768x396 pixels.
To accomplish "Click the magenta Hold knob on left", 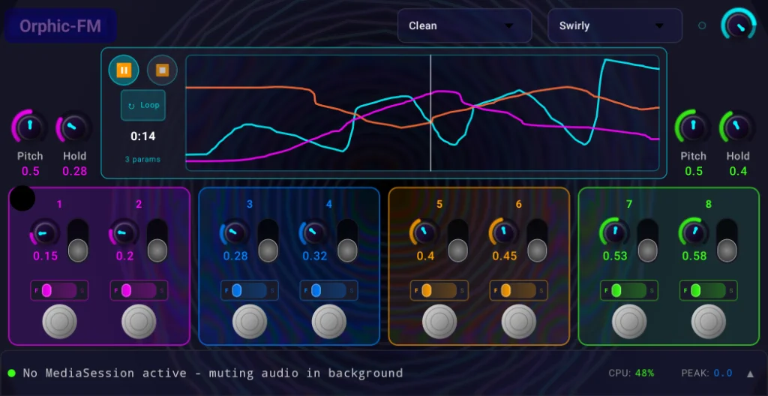I will 74,127.
